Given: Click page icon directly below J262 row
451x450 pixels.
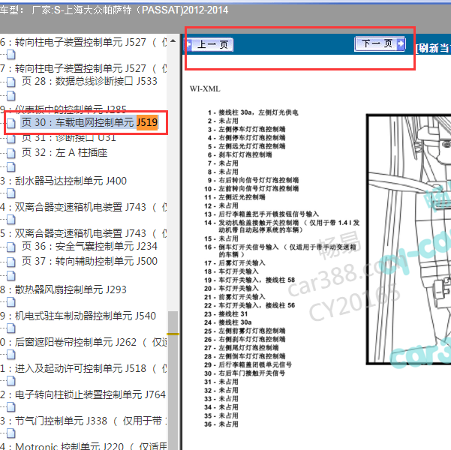Looking at the screenshot, I should pyautogui.click(x=11, y=355).
